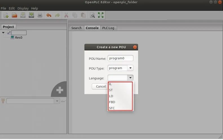Open the Display menu
Viewport: 223px width, 140px height.
click(x=23, y=8)
